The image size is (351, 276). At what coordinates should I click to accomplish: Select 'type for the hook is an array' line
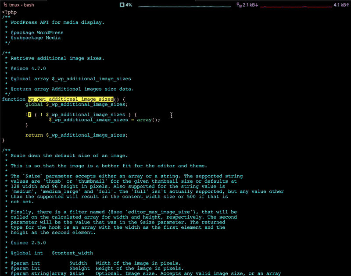click(x=118, y=227)
